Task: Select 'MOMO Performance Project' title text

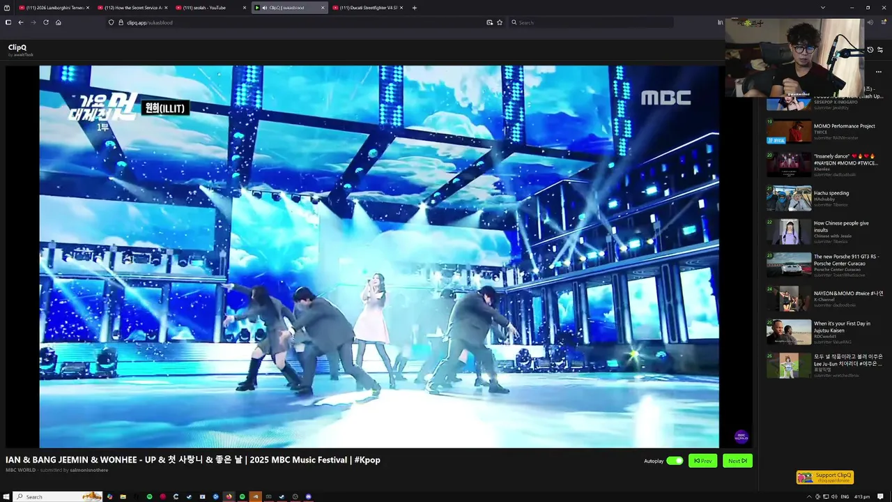Action: tap(844, 126)
